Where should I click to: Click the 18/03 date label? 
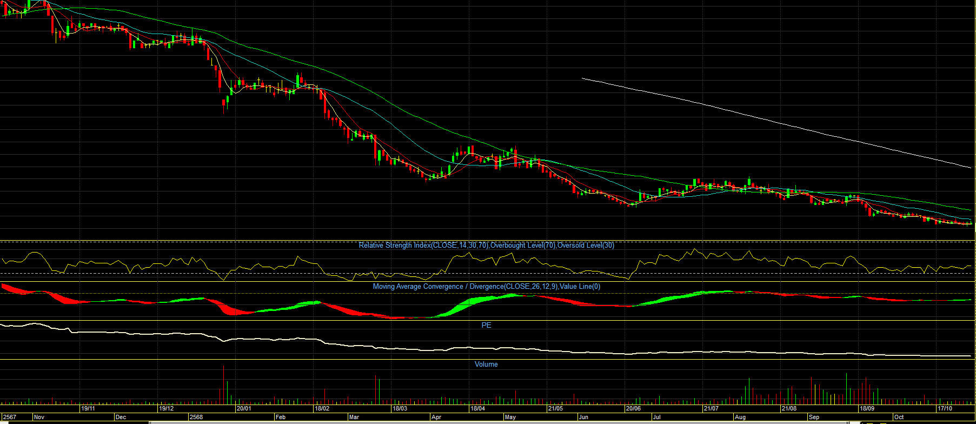tap(400, 409)
